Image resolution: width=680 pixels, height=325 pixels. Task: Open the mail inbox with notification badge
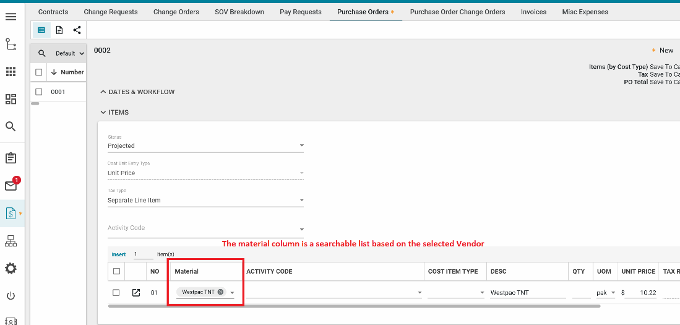11,186
